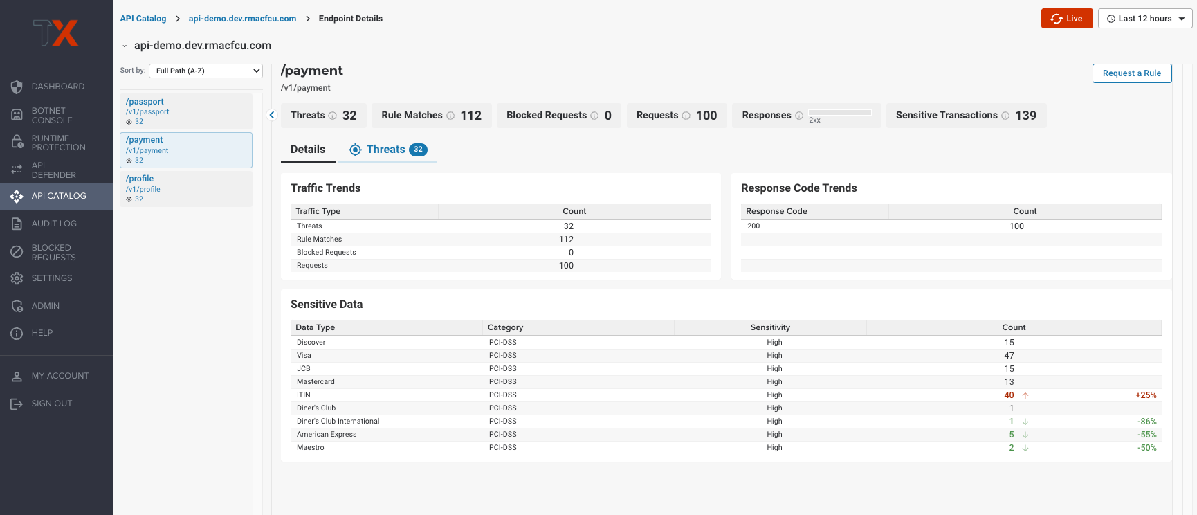
Task: Click the Dashboard shield icon
Action: 17,87
